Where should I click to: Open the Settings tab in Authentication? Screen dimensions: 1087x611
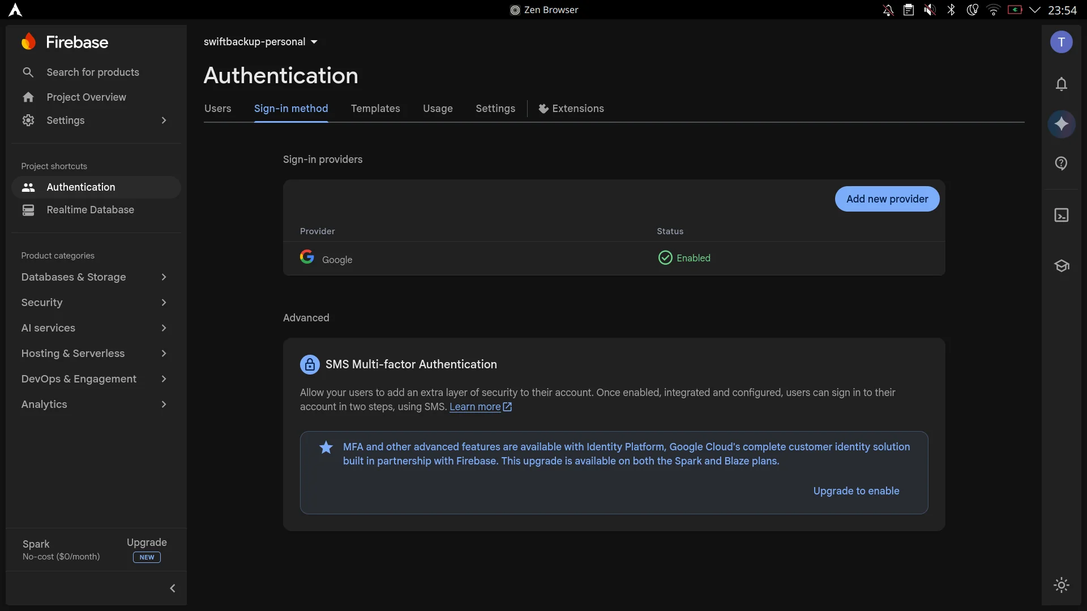pos(495,109)
